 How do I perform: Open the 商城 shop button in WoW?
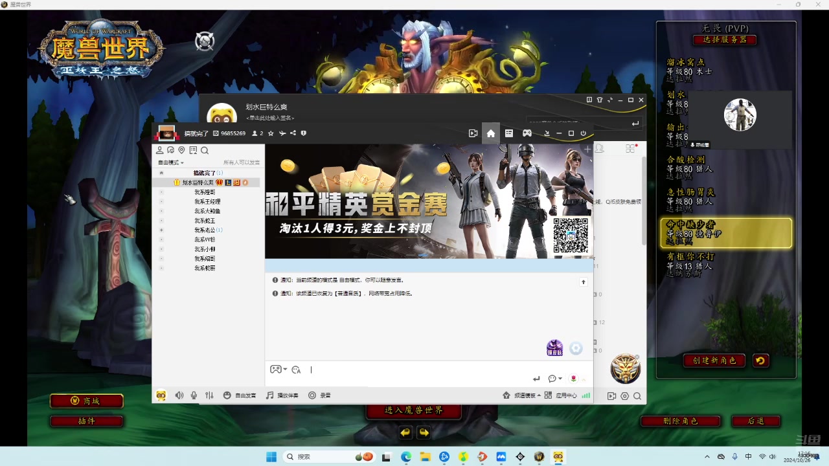click(87, 401)
